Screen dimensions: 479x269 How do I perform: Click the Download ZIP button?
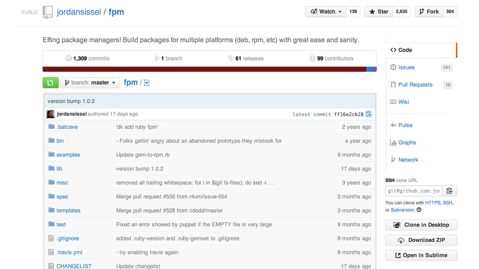click(421, 240)
